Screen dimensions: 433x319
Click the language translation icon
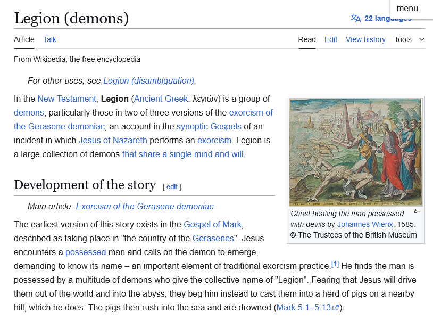click(356, 18)
